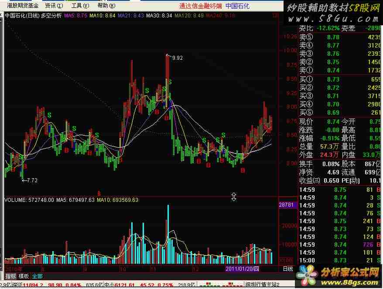
Task: Click the 涨幅 -0.91% value
Action: (x=330, y=138)
